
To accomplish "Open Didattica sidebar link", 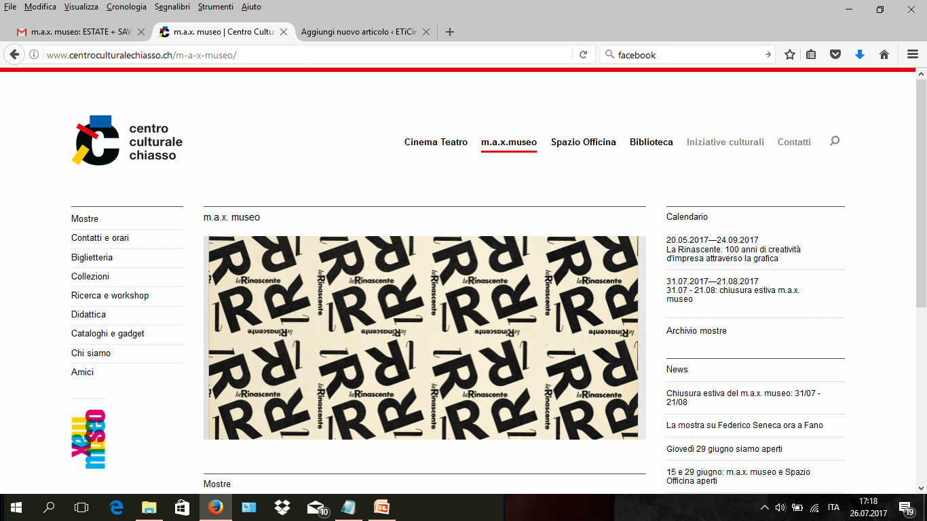I will pos(88,314).
